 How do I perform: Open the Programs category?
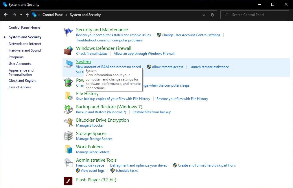pos(16,57)
